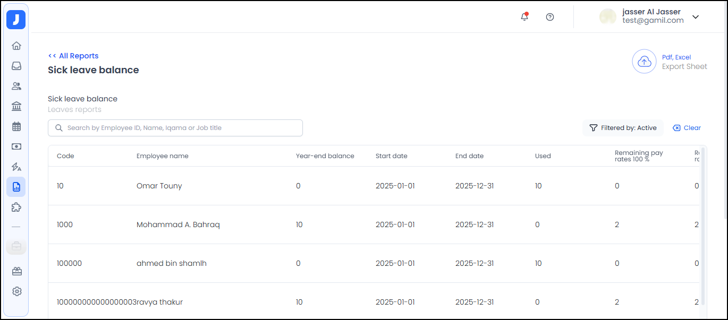Open the highlighted Reports document icon

[16, 187]
